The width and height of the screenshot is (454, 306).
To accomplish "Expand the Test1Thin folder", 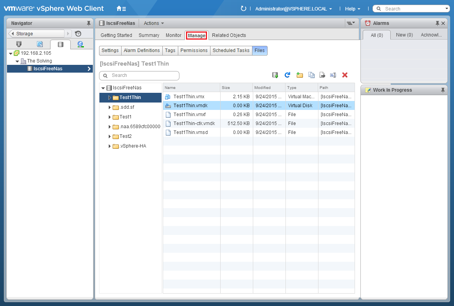I will coord(110,97).
